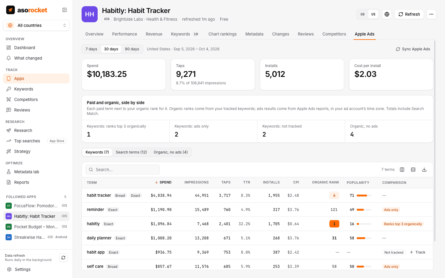Sort by CPI column header
This screenshot has width=445, height=278.
(x=296, y=183)
